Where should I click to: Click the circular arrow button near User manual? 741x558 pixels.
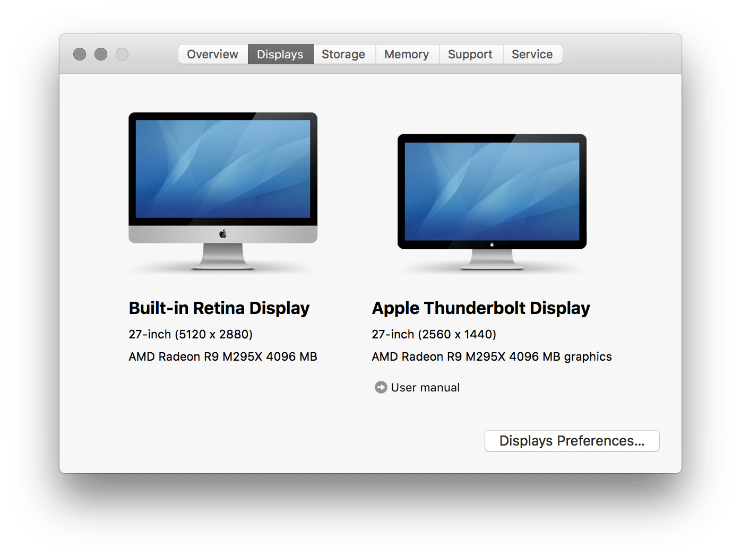pos(380,387)
